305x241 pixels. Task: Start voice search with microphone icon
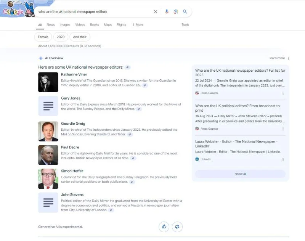(x=167, y=12)
